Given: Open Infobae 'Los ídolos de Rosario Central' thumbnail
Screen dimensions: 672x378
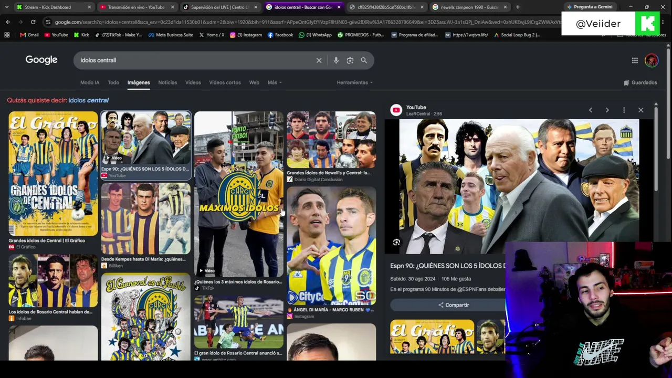Looking at the screenshot, I should 53,281.
